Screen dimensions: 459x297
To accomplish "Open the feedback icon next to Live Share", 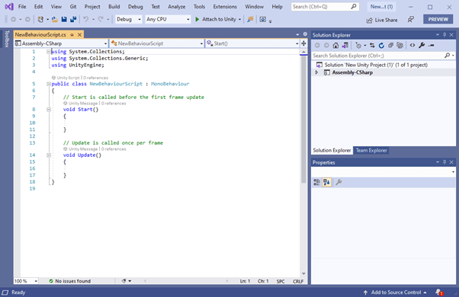I will pyautogui.click(x=411, y=20).
